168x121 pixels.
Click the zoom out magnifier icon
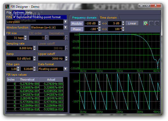point(151,23)
